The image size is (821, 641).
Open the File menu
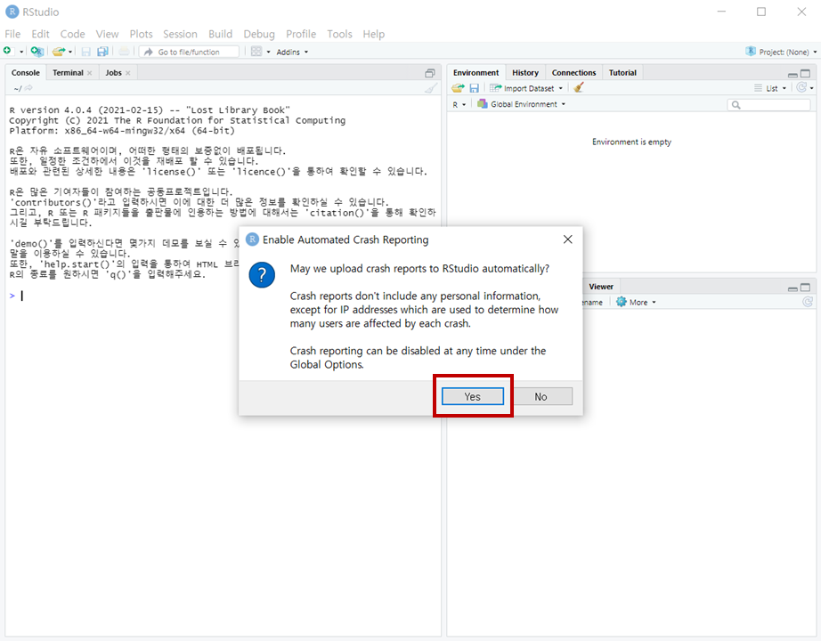[x=12, y=34]
